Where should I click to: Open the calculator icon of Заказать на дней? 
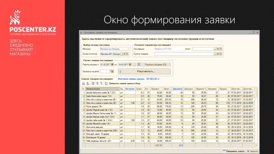click(x=112, y=71)
